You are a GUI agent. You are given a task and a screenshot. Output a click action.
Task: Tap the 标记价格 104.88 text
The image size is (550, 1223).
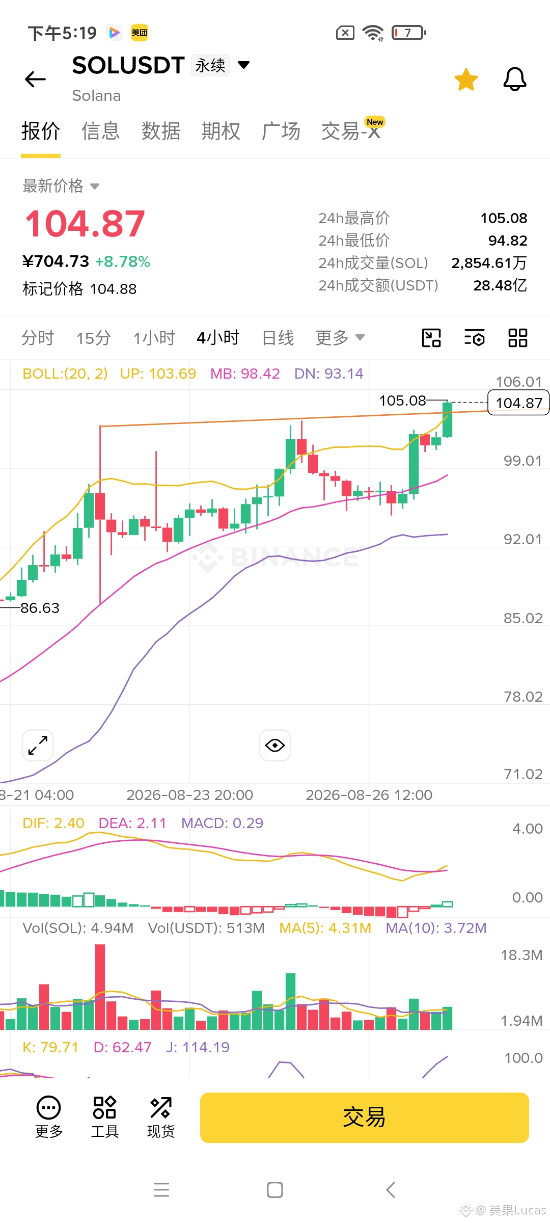click(x=79, y=289)
